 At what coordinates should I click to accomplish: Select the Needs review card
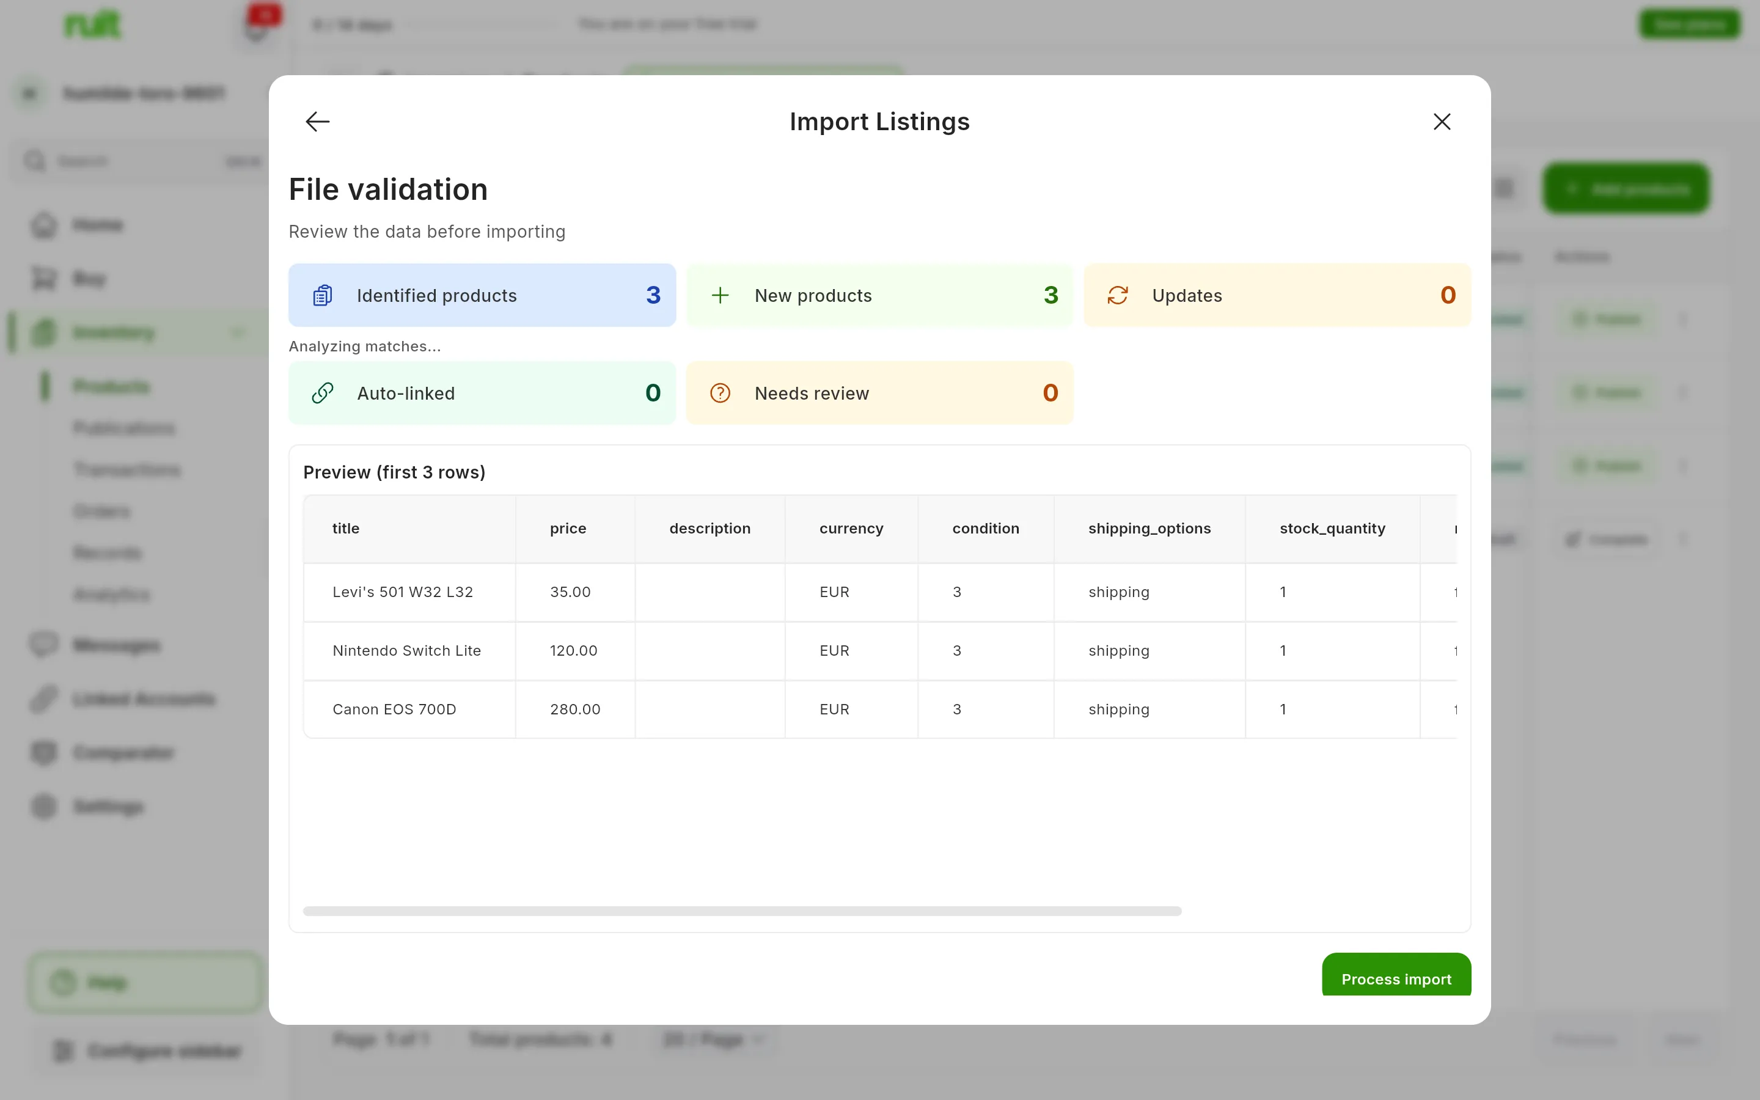879,393
